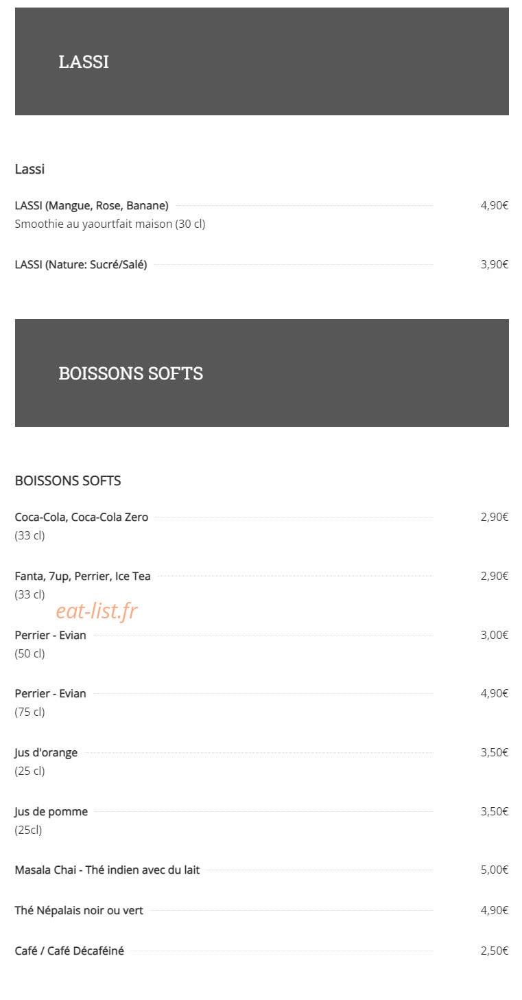Click the 3,00€ price for Perrier 50 cl
The height and width of the screenshot is (1000, 522).
click(x=494, y=635)
